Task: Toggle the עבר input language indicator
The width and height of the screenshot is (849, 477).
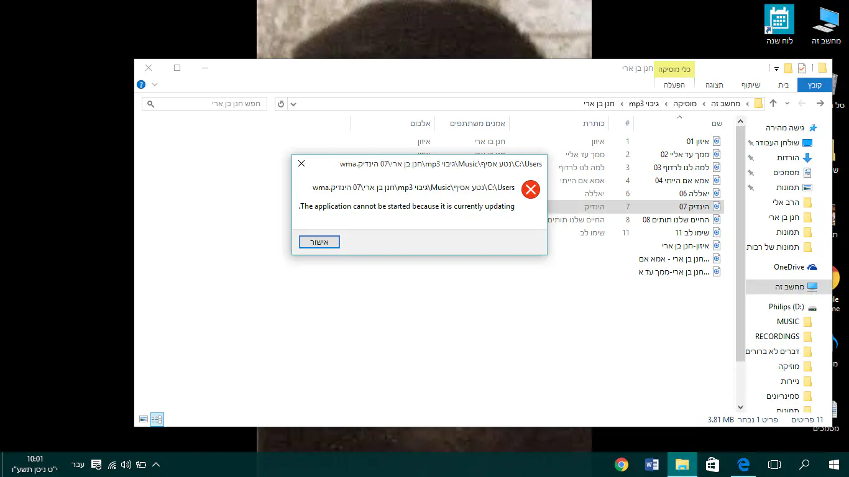Action: (x=78, y=465)
